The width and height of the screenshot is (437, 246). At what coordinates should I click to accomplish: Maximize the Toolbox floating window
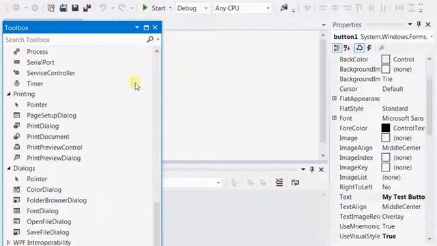click(146, 27)
